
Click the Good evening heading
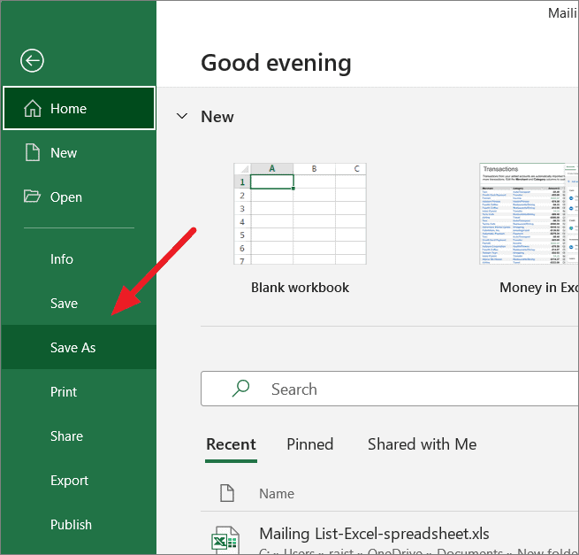276,63
